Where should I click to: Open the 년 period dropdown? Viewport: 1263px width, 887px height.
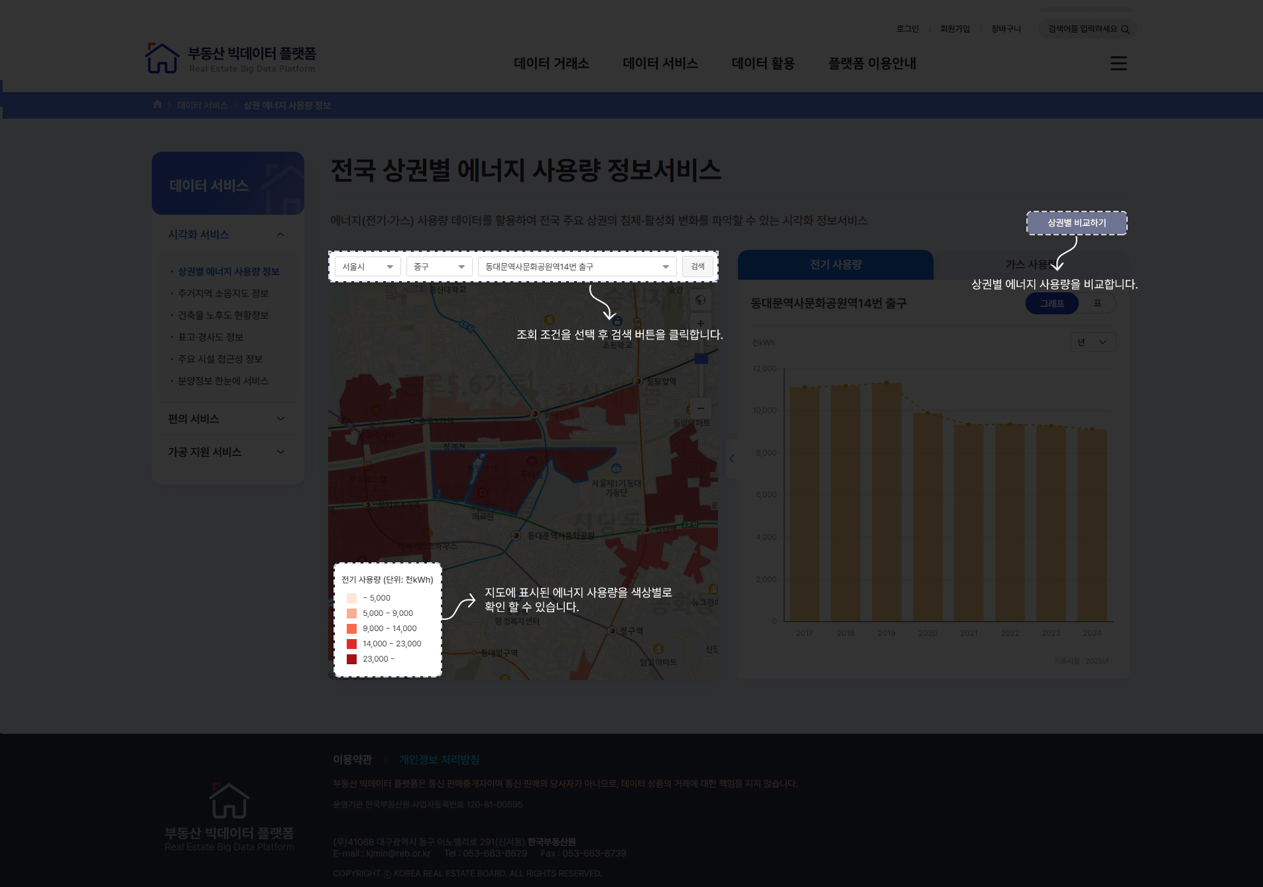[1092, 342]
